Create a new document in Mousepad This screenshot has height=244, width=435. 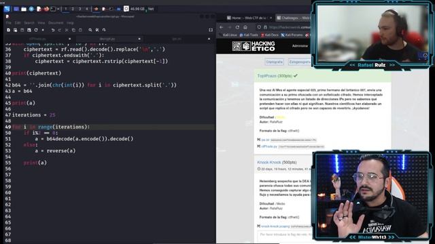[9, 30]
